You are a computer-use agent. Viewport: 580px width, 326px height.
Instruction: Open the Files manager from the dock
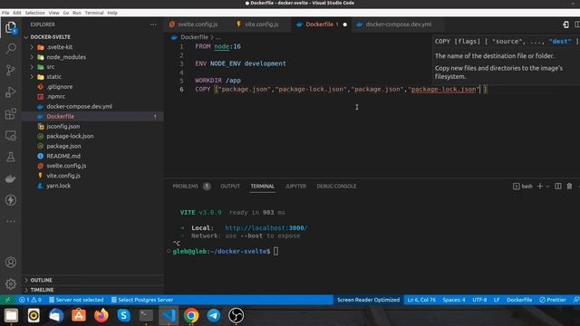pyautogui.click(x=11, y=315)
